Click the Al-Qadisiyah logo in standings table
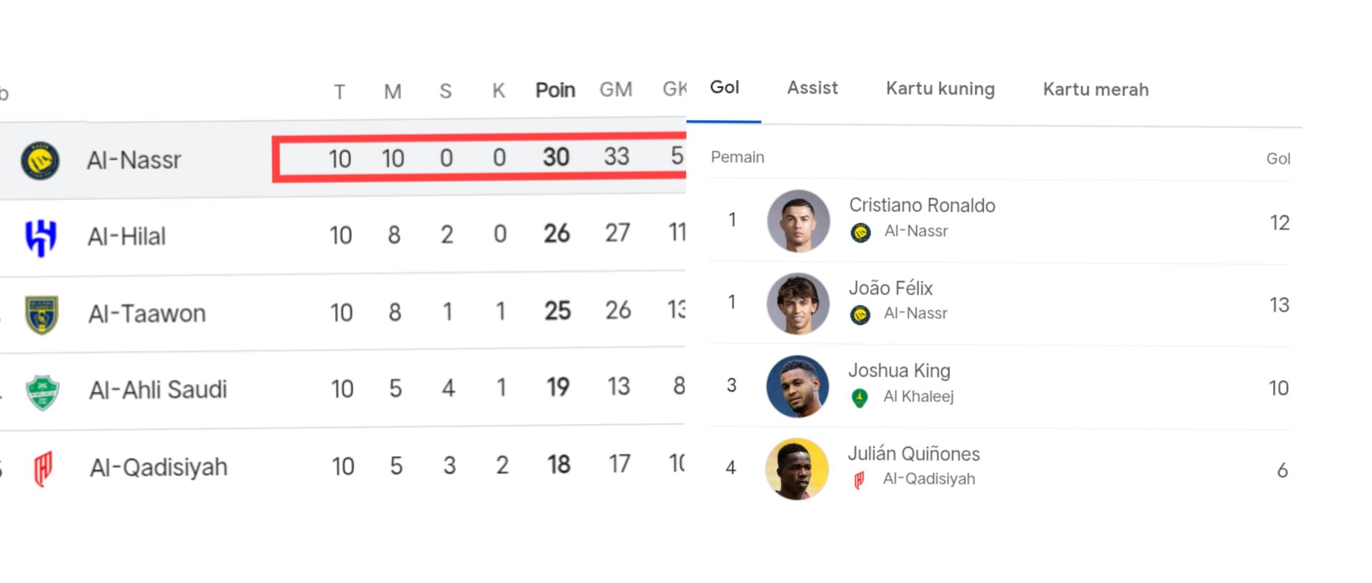This screenshot has width=1372, height=583. tap(43, 469)
